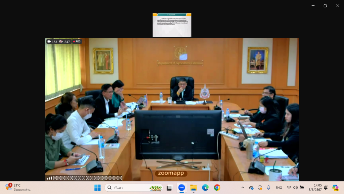Screen dimensions: 344x194
Task: Open the Windows Start menu
Action: point(97,188)
